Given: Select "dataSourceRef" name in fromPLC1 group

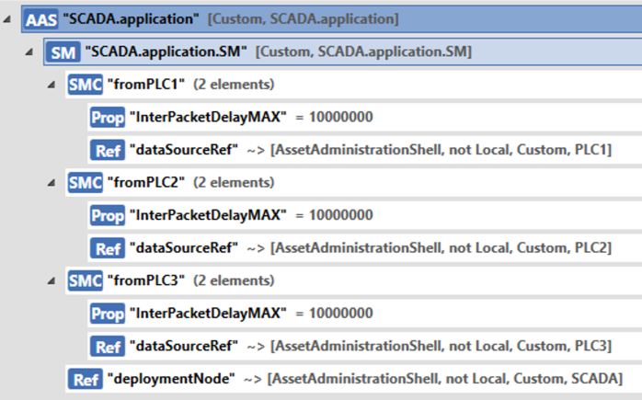Looking at the screenshot, I should (184, 150).
